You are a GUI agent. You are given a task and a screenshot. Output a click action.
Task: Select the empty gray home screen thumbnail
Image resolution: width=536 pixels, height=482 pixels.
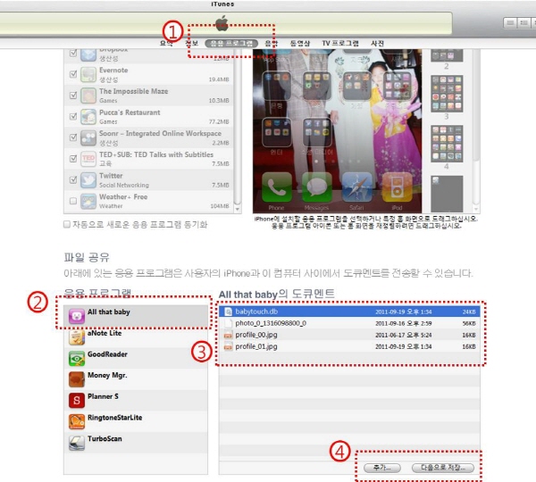[x=447, y=194]
